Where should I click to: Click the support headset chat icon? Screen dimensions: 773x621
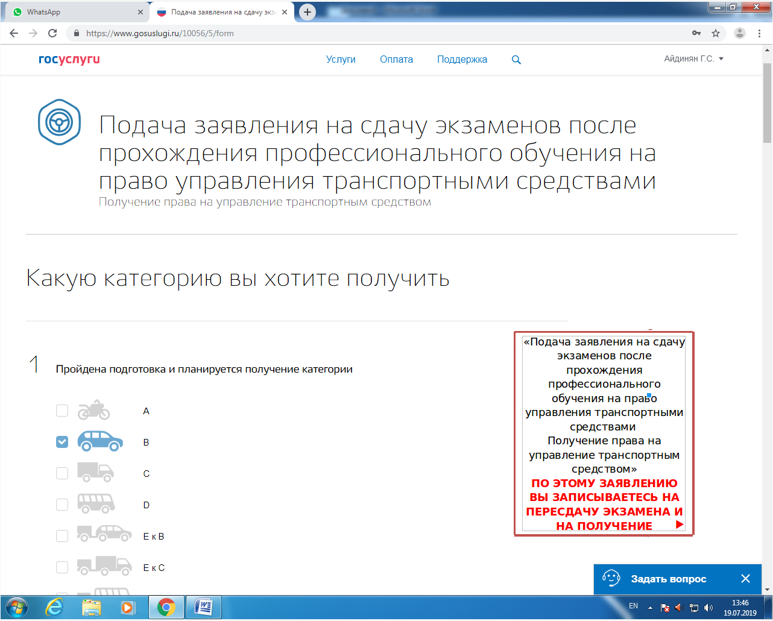611,578
